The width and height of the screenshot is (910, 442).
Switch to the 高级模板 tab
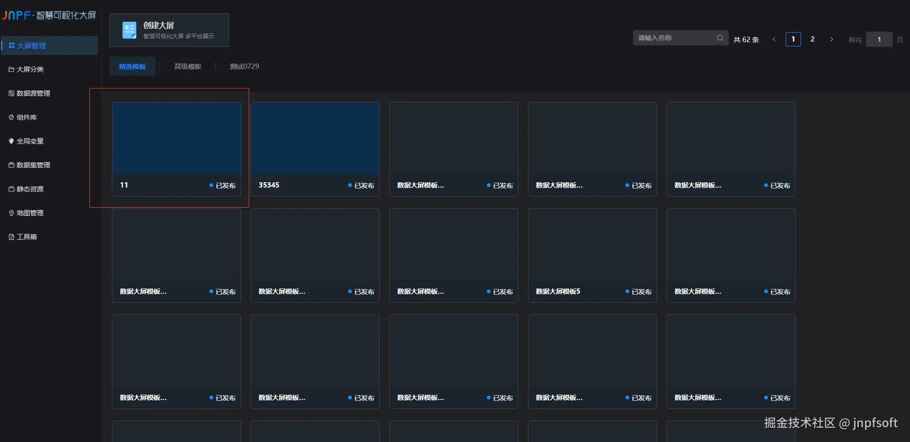coord(188,66)
